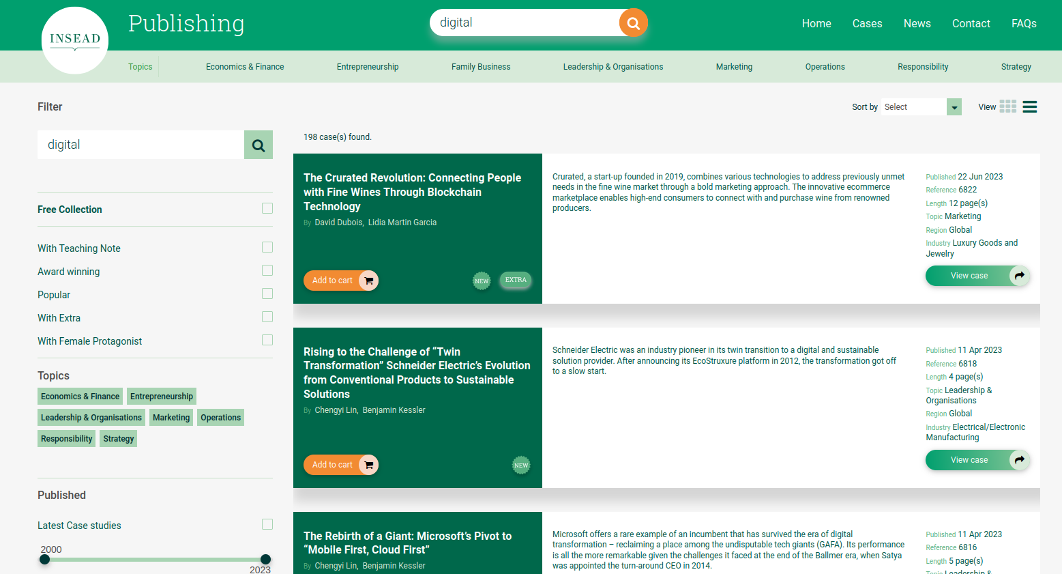Click cart icon for Crurated Revolution case
The image size is (1062, 574).
[368, 281]
